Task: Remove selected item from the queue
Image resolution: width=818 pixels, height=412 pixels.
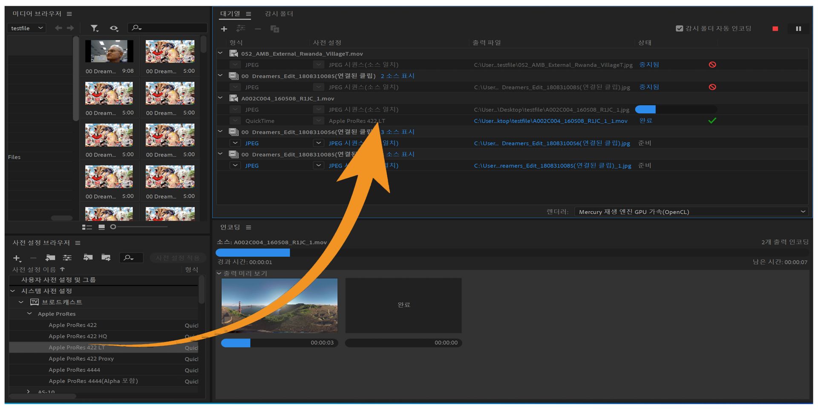Action: (x=258, y=29)
